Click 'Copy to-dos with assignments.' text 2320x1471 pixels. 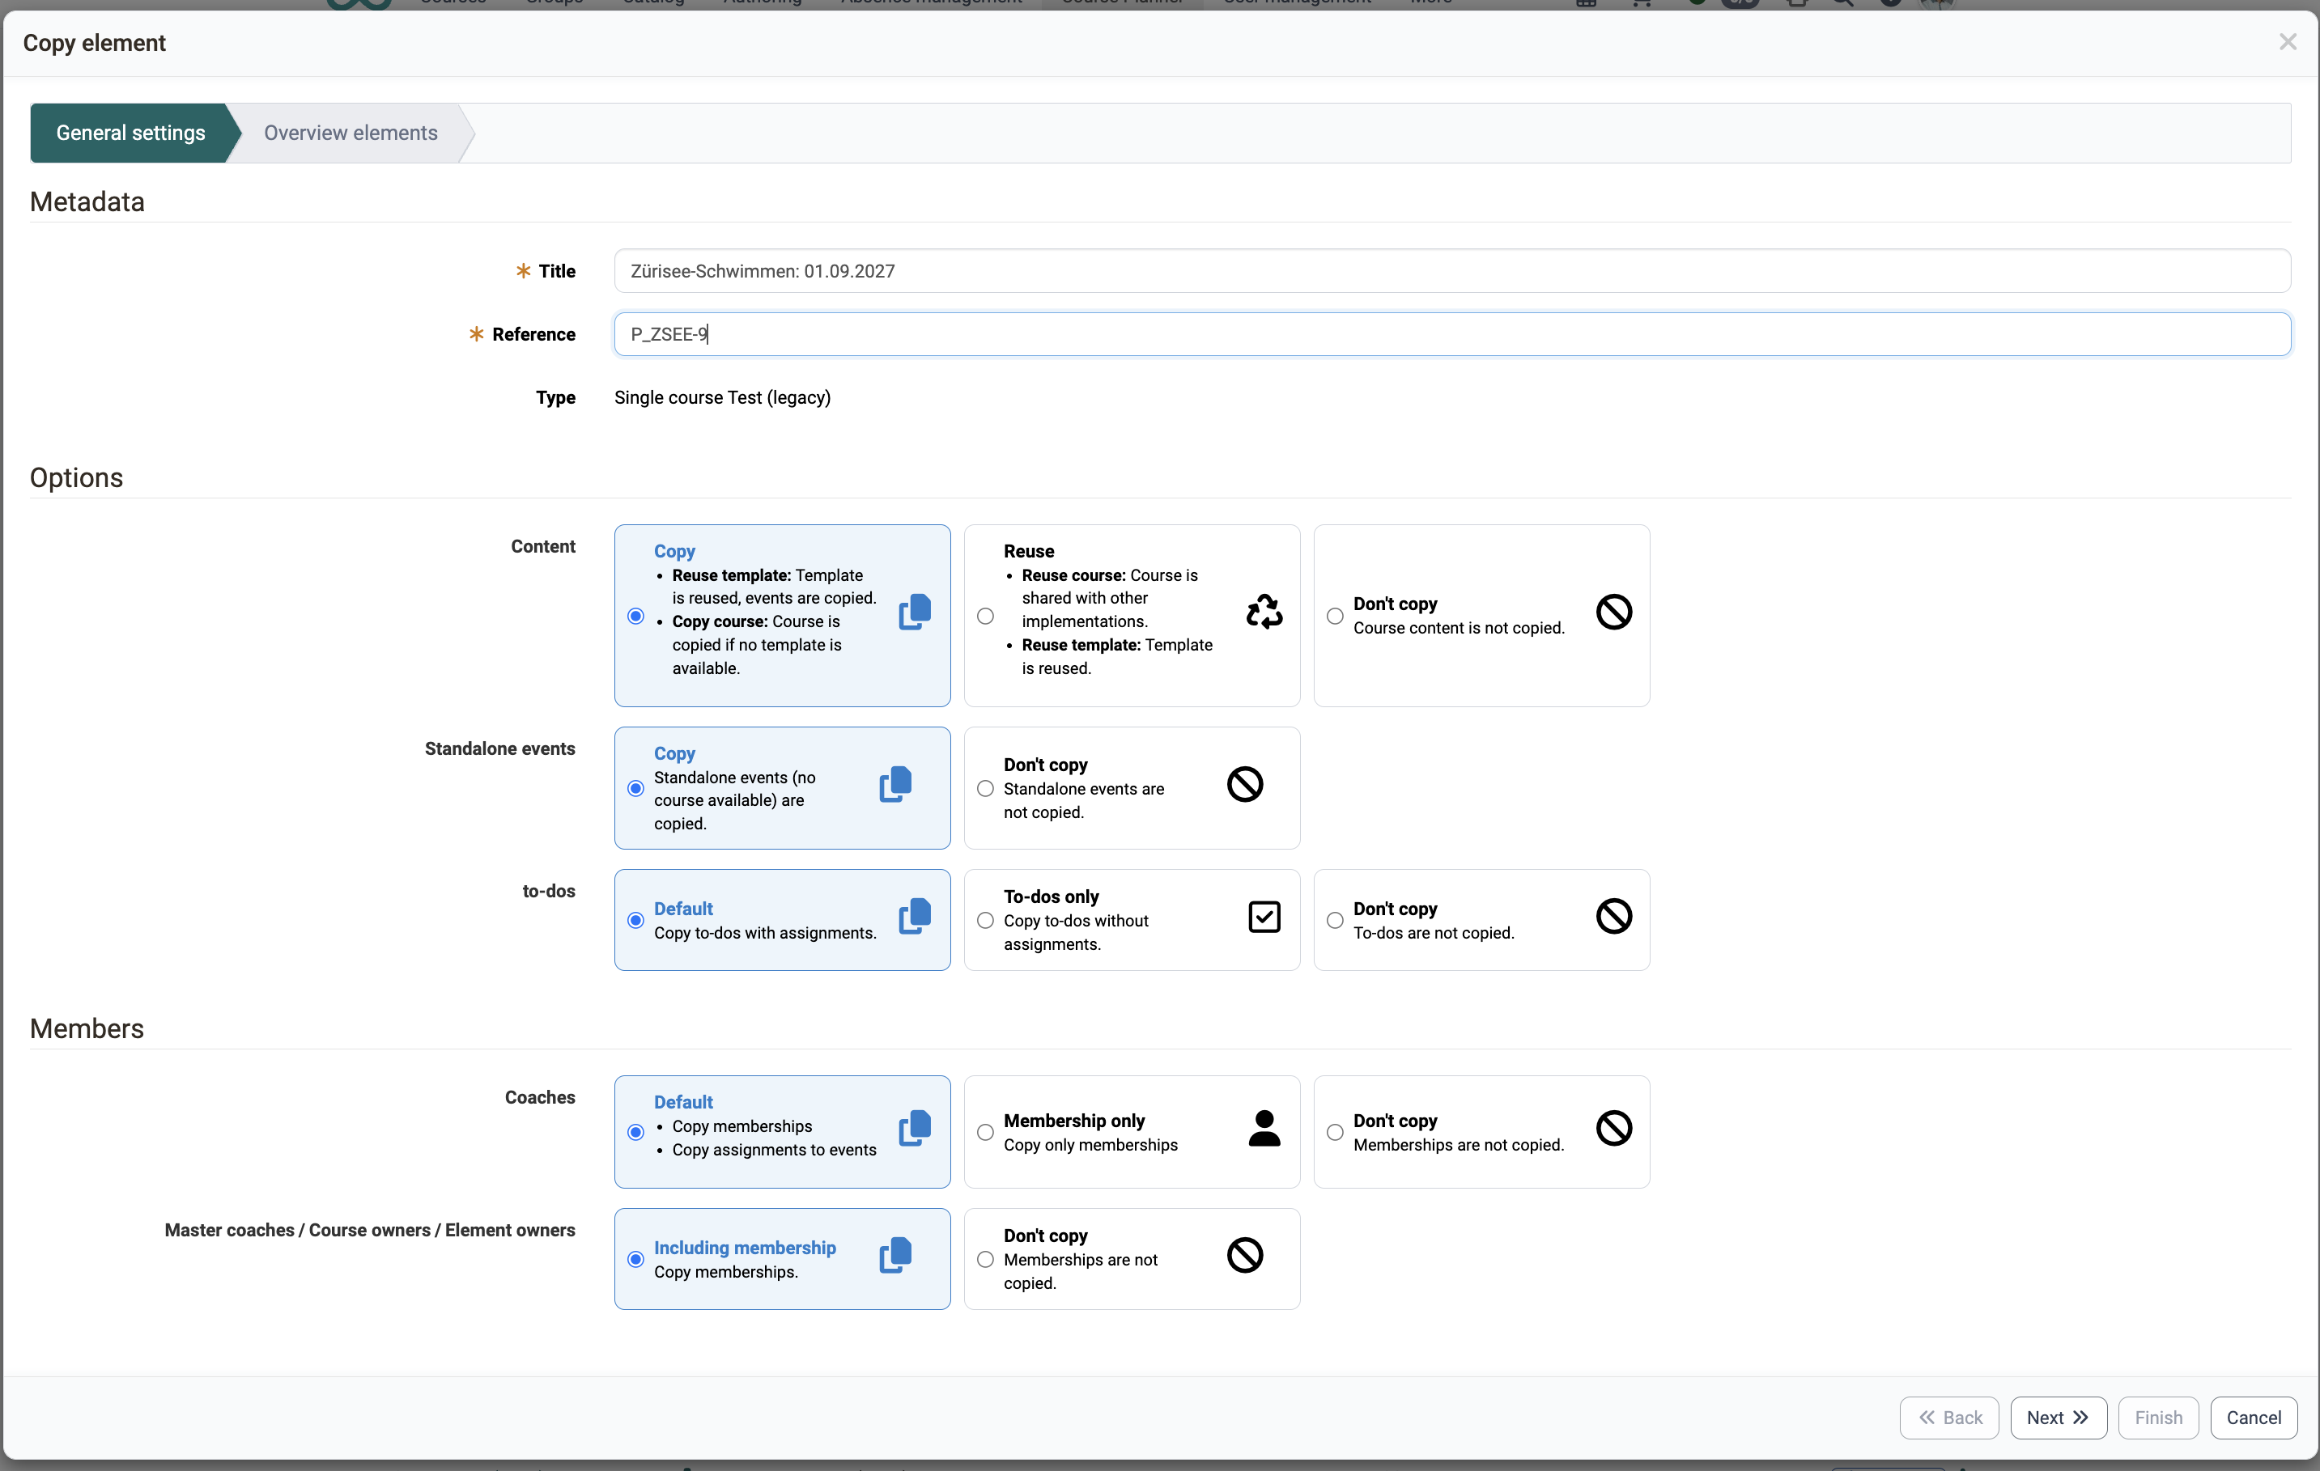(765, 934)
